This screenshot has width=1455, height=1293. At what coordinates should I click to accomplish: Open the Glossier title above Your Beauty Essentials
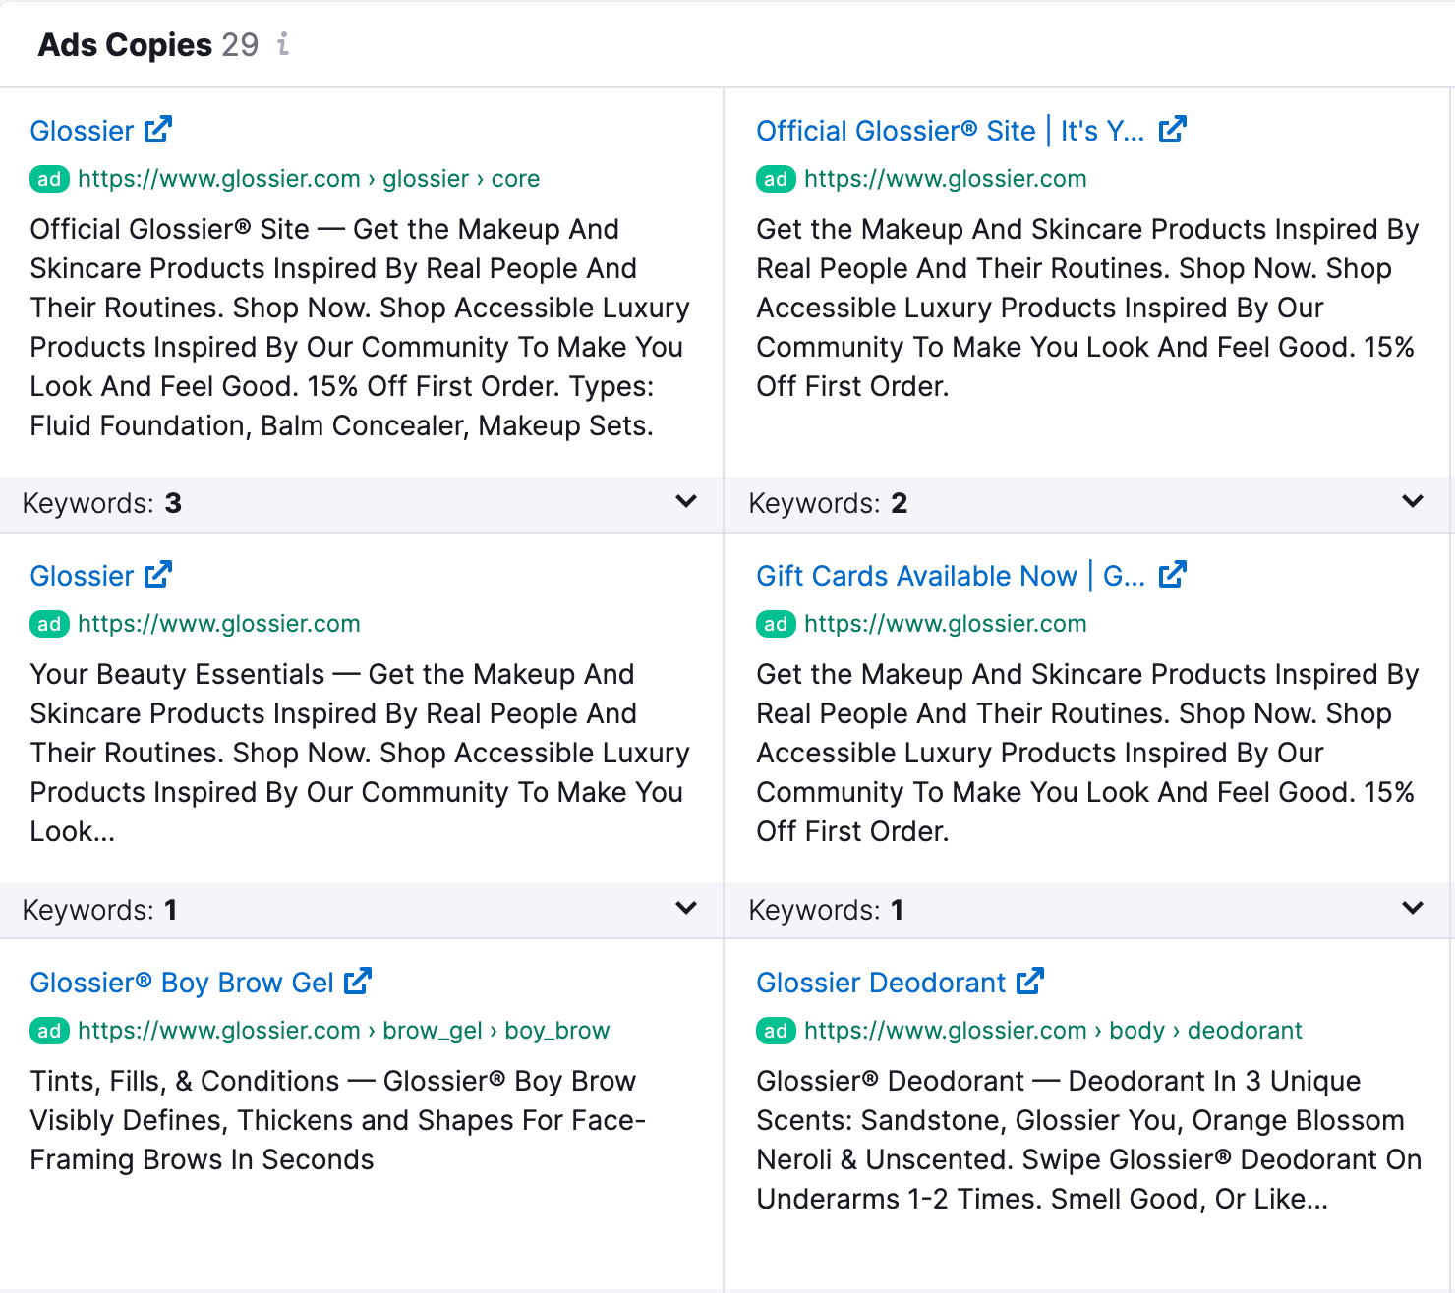(82, 576)
